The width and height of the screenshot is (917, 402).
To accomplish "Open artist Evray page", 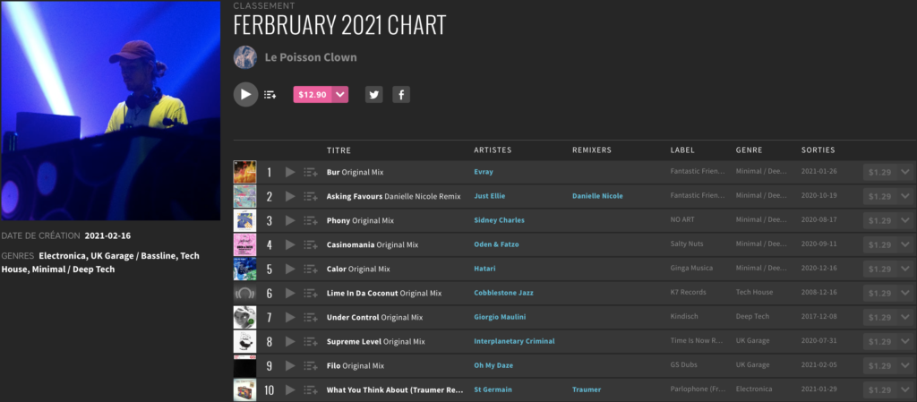I will tap(483, 173).
